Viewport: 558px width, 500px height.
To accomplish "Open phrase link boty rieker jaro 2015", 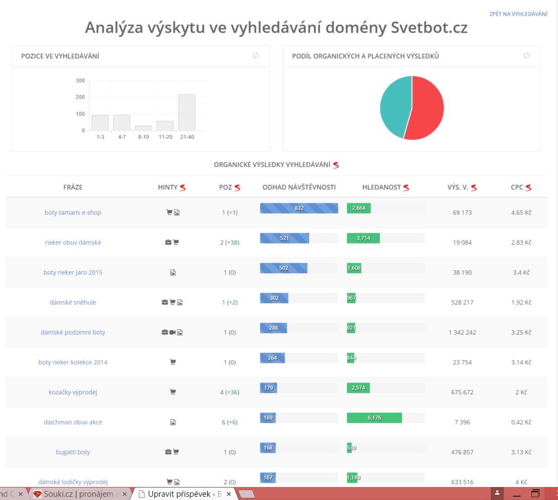I will 73,272.
